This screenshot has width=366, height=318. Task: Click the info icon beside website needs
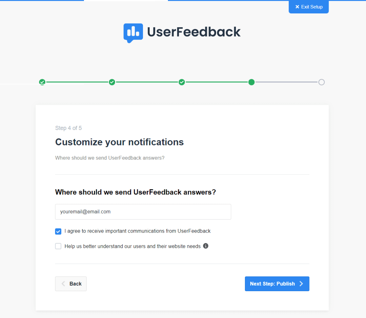click(206, 246)
